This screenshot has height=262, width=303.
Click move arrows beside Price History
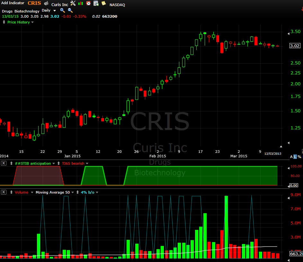coord(4,22)
